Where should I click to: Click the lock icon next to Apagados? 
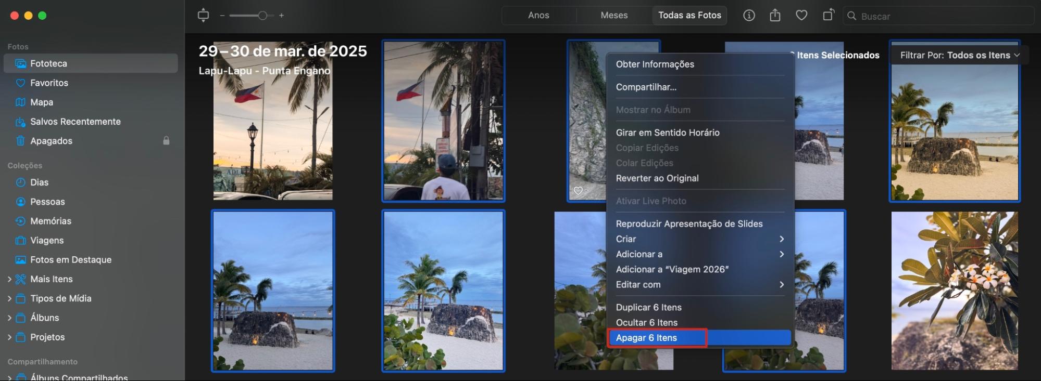(x=166, y=141)
